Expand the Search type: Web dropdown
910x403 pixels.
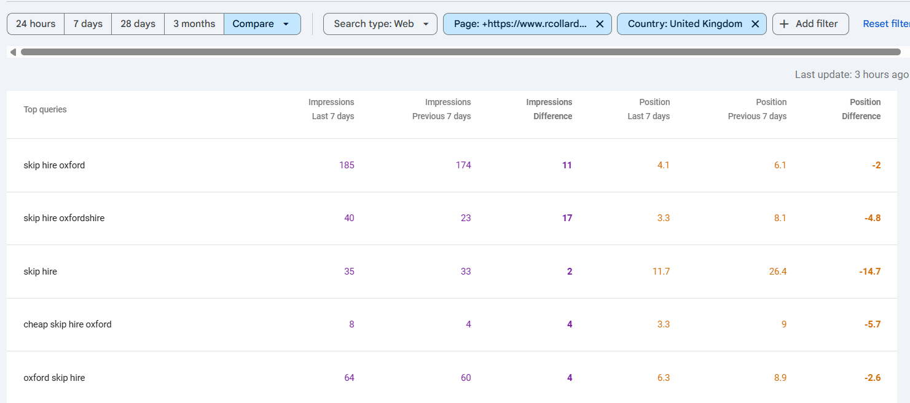point(380,24)
